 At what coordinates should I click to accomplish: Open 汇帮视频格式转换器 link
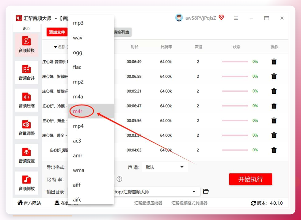[x=189, y=203]
